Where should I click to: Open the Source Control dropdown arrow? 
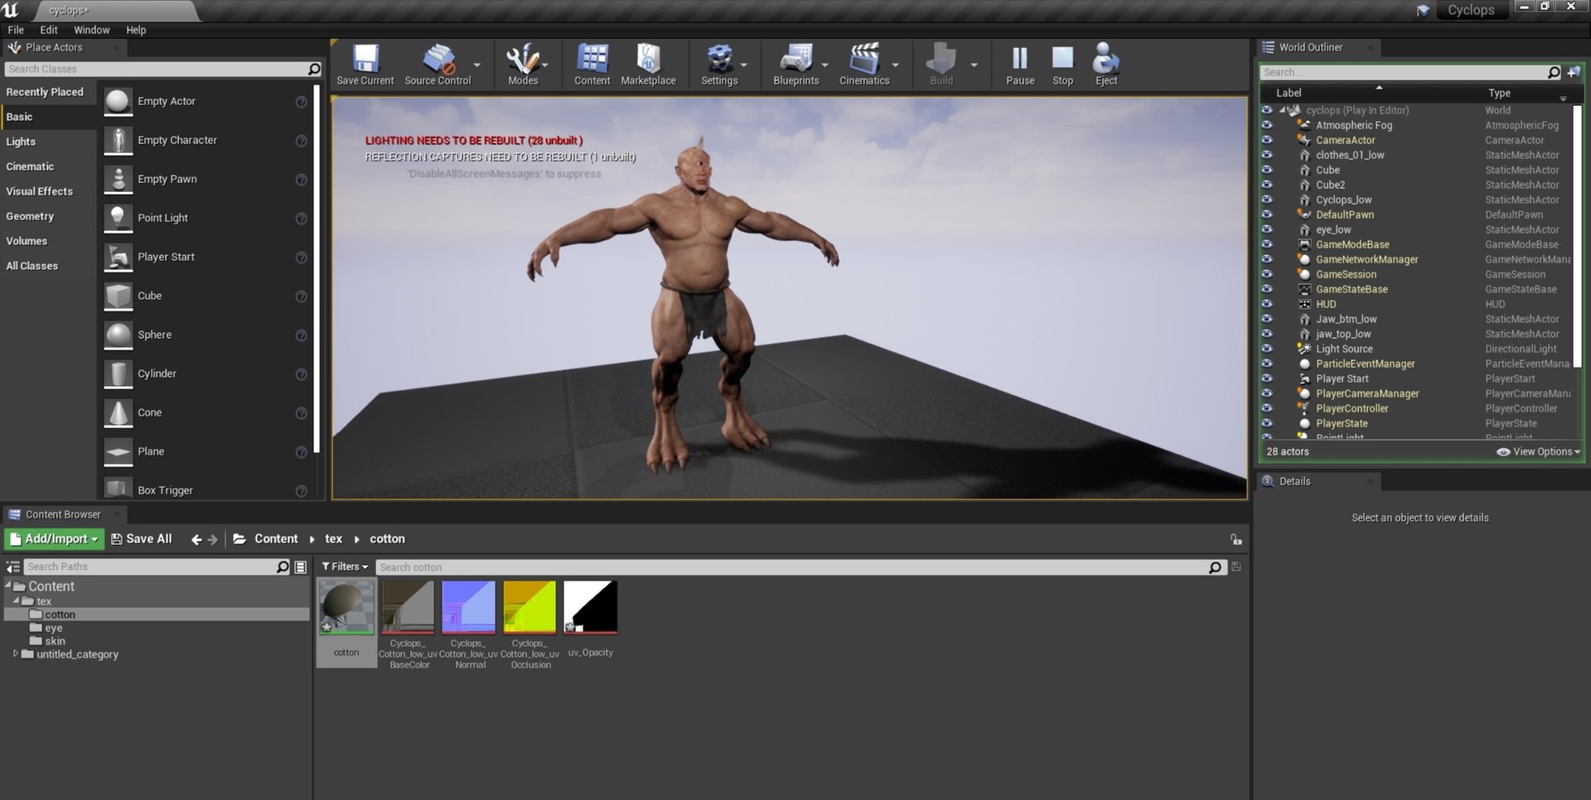[476, 65]
